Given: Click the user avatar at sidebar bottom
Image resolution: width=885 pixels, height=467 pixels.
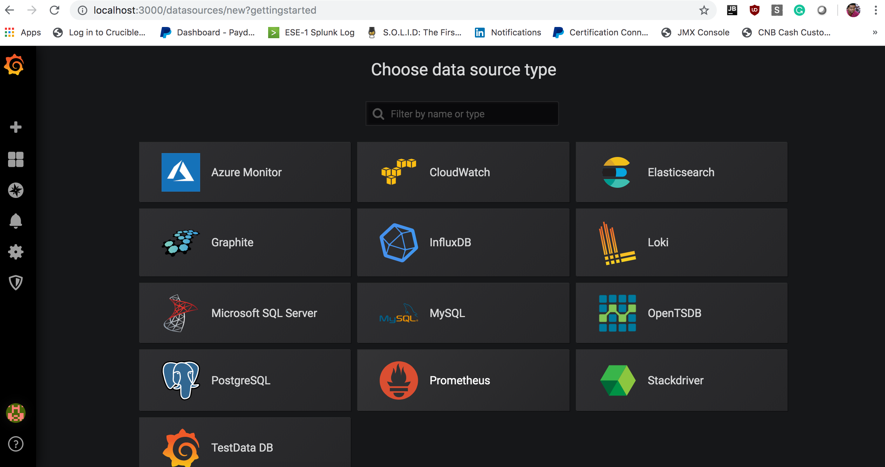Looking at the screenshot, I should (x=15, y=413).
